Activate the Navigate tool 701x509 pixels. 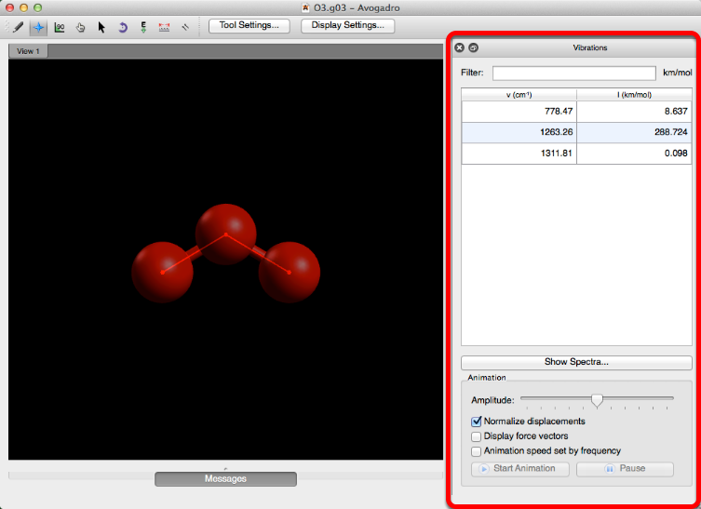click(38, 27)
